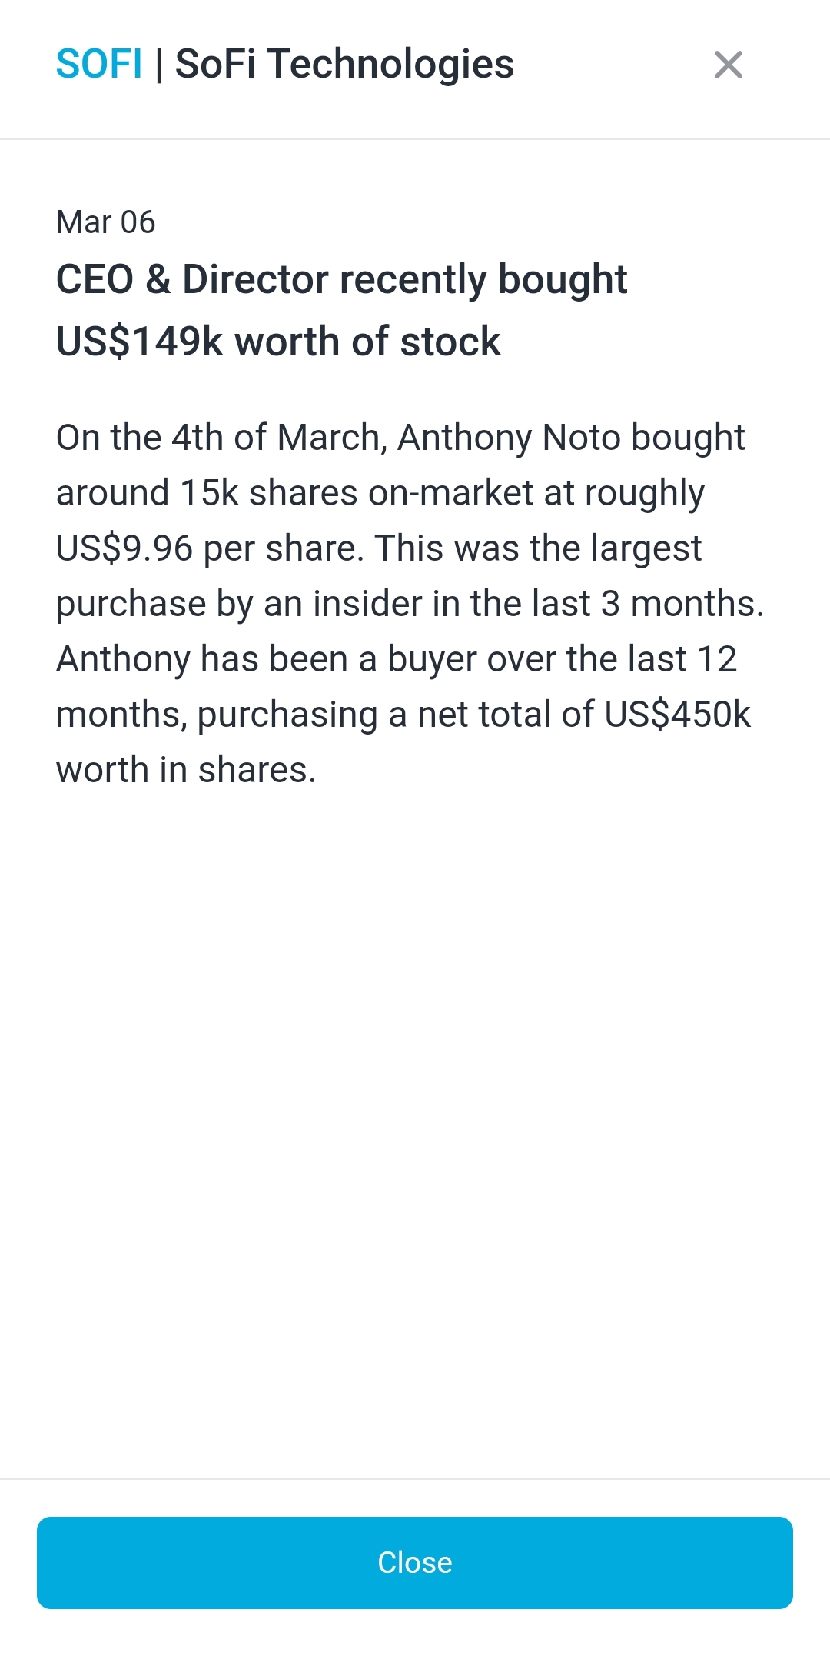Screen dimensions: 830x1656
Task: Click the SoFi Technologies company name
Action: [x=344, y=64]
